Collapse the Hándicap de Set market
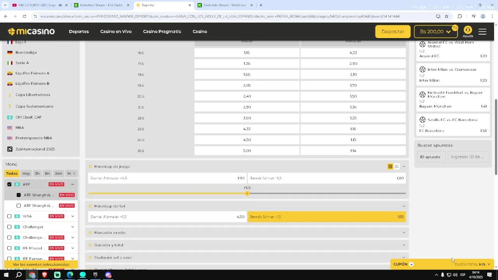This screenshot has height=280, width=498. pyautogui.click(x=403, y=206)
